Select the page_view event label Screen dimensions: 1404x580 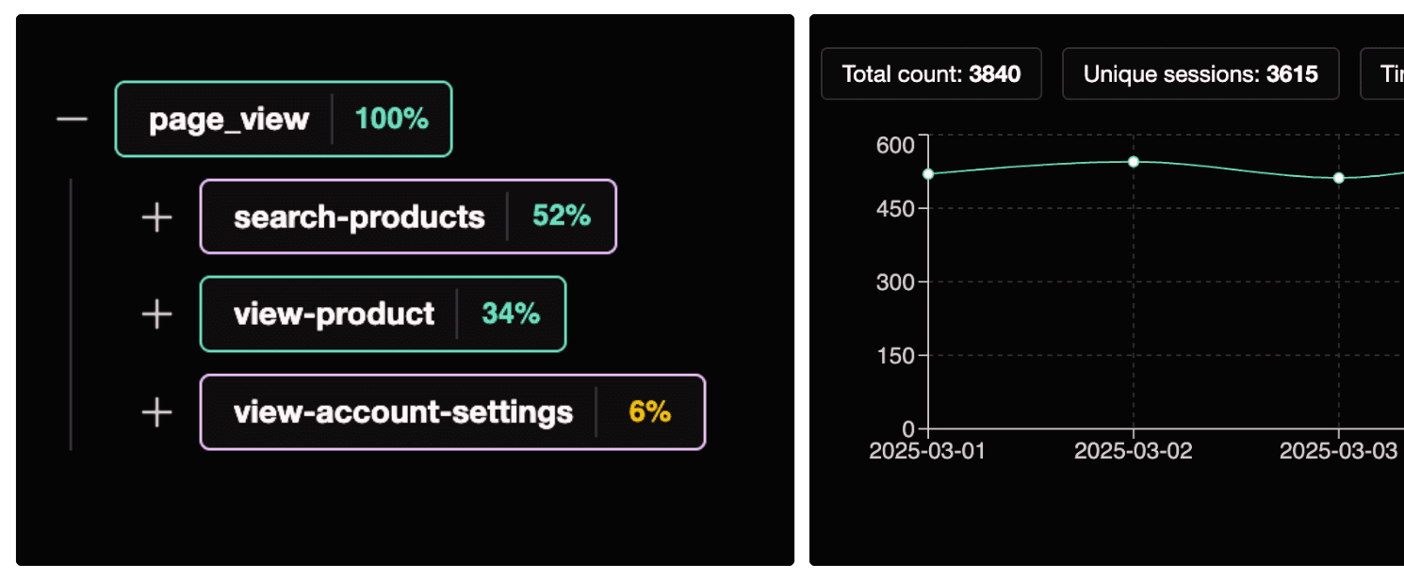coord(229,120)
